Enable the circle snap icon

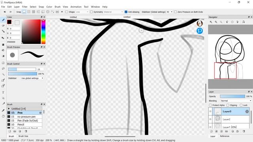pos(48,12)
